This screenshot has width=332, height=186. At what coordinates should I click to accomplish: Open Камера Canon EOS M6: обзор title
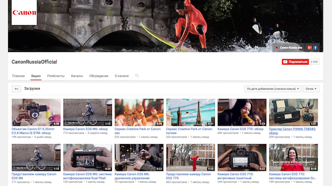[x=85, y=129]
